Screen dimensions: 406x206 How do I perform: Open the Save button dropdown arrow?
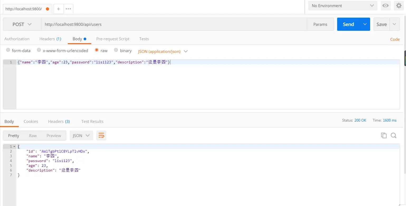[x=394, y=24]
